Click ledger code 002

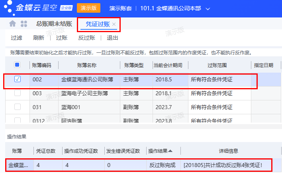click(37, 79)
